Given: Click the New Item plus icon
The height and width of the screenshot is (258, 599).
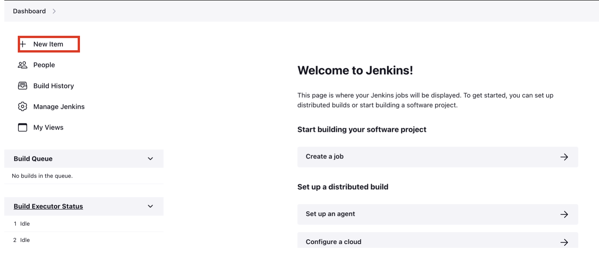Looking at the screenshot, I should click(x=23, y=44).
